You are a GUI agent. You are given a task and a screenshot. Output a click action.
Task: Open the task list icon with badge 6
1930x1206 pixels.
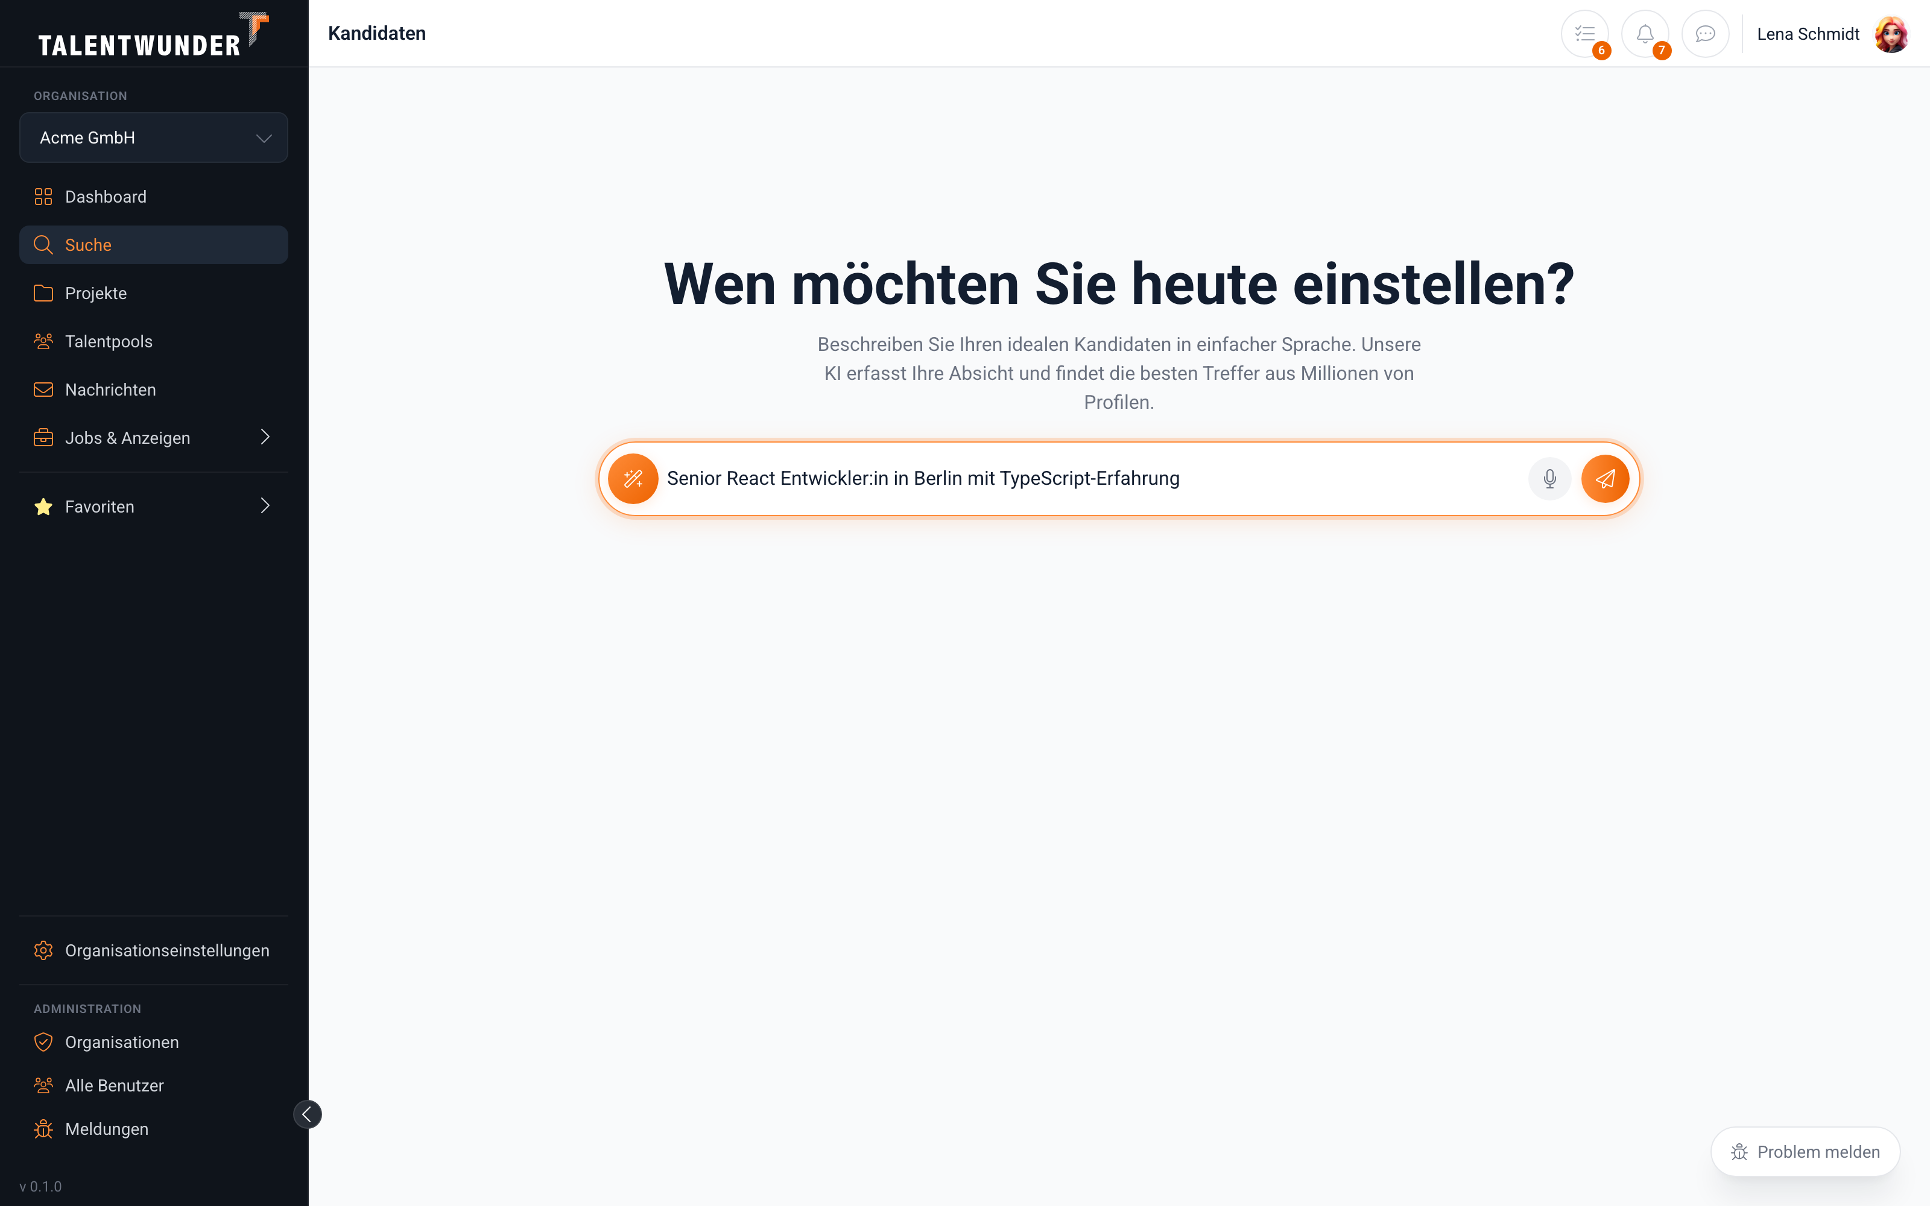(x=1584, y=34)
